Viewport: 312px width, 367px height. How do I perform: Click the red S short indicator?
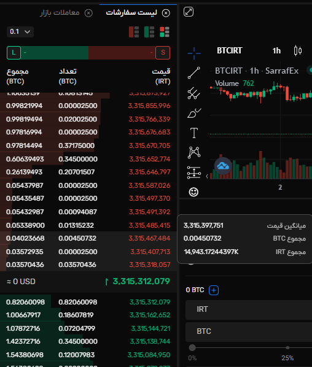point(163,53)
